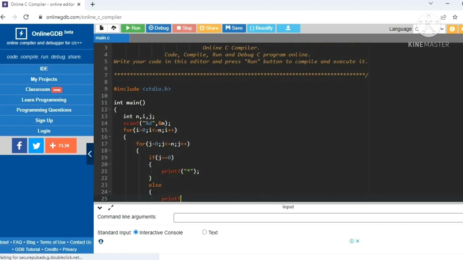
Task: Open Contact Us footer link
Action: point(81,242)
